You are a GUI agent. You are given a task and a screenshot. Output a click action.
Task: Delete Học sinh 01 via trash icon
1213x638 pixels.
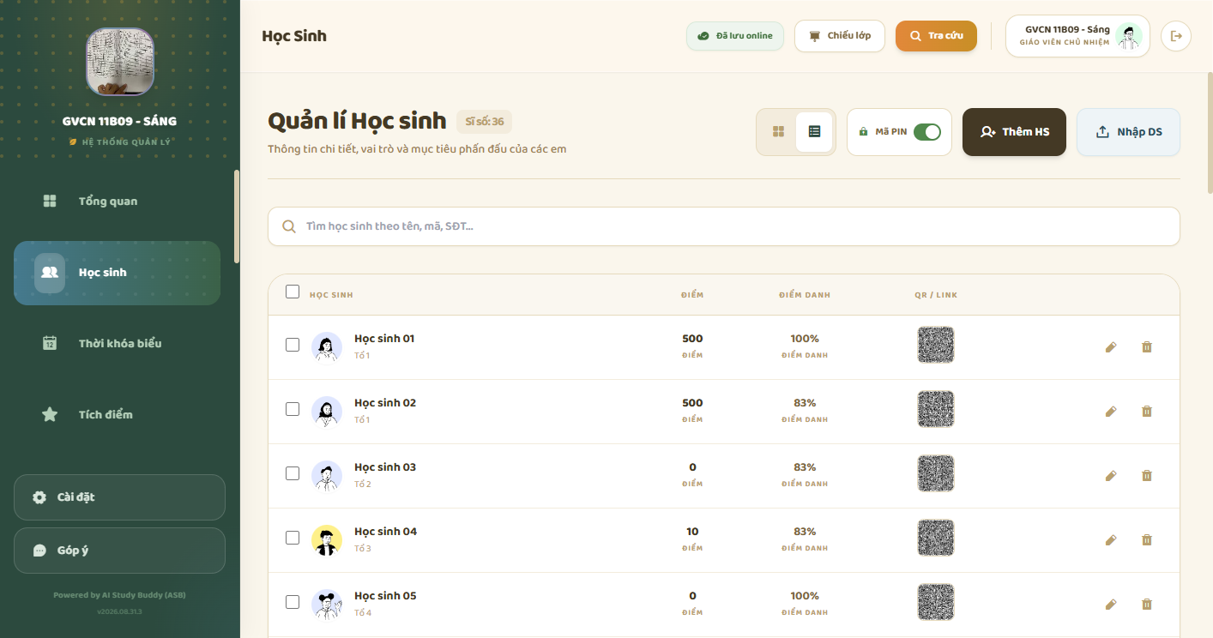pyautogui.click(x=1147, y=347)
